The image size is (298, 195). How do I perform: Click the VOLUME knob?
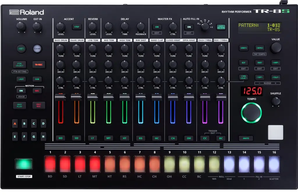(21, 27)
